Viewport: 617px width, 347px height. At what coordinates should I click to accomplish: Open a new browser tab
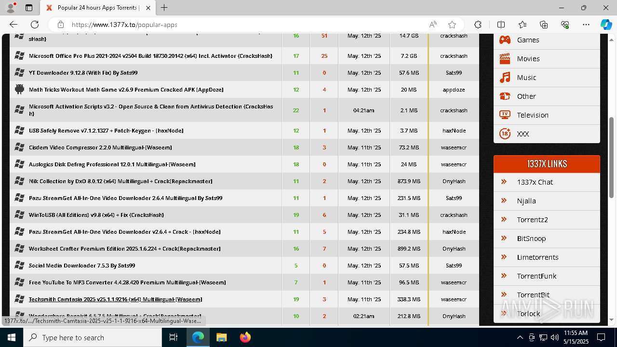(x=164, y=8)
